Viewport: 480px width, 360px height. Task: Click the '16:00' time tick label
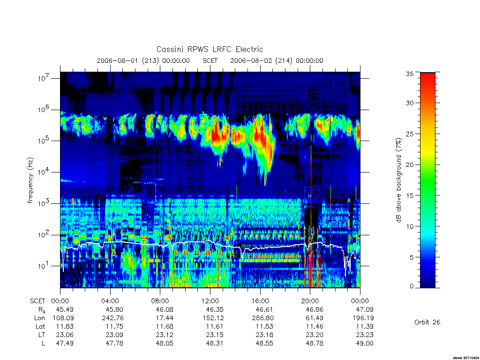point(260,301)
